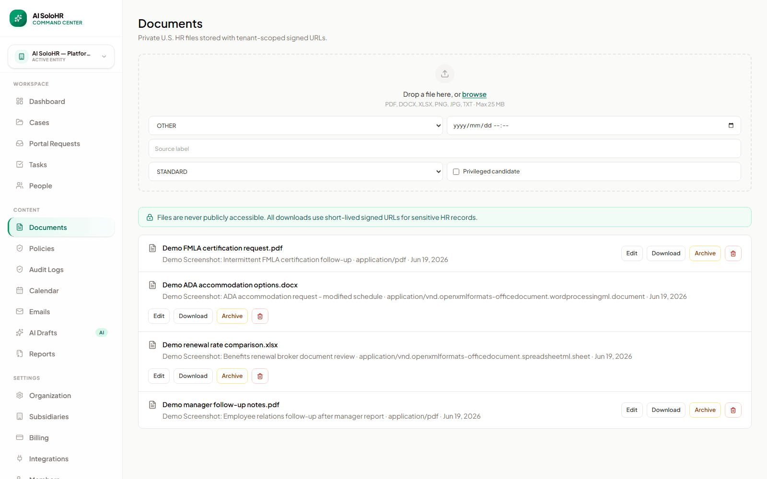Download Demo manager follow-up notes.pdf

coord(666,410)
